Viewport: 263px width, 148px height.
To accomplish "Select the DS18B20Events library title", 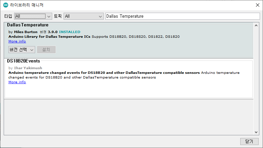I will tap(23, 61).
